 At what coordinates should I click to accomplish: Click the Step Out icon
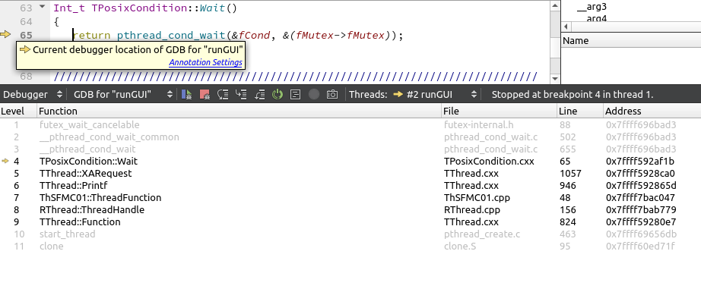click(x=259, y=95)
